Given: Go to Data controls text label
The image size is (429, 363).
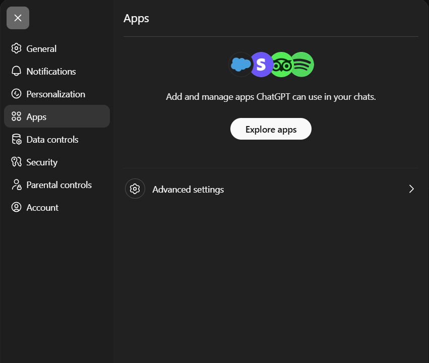Looking at the screenshot, I should [52, 139].
